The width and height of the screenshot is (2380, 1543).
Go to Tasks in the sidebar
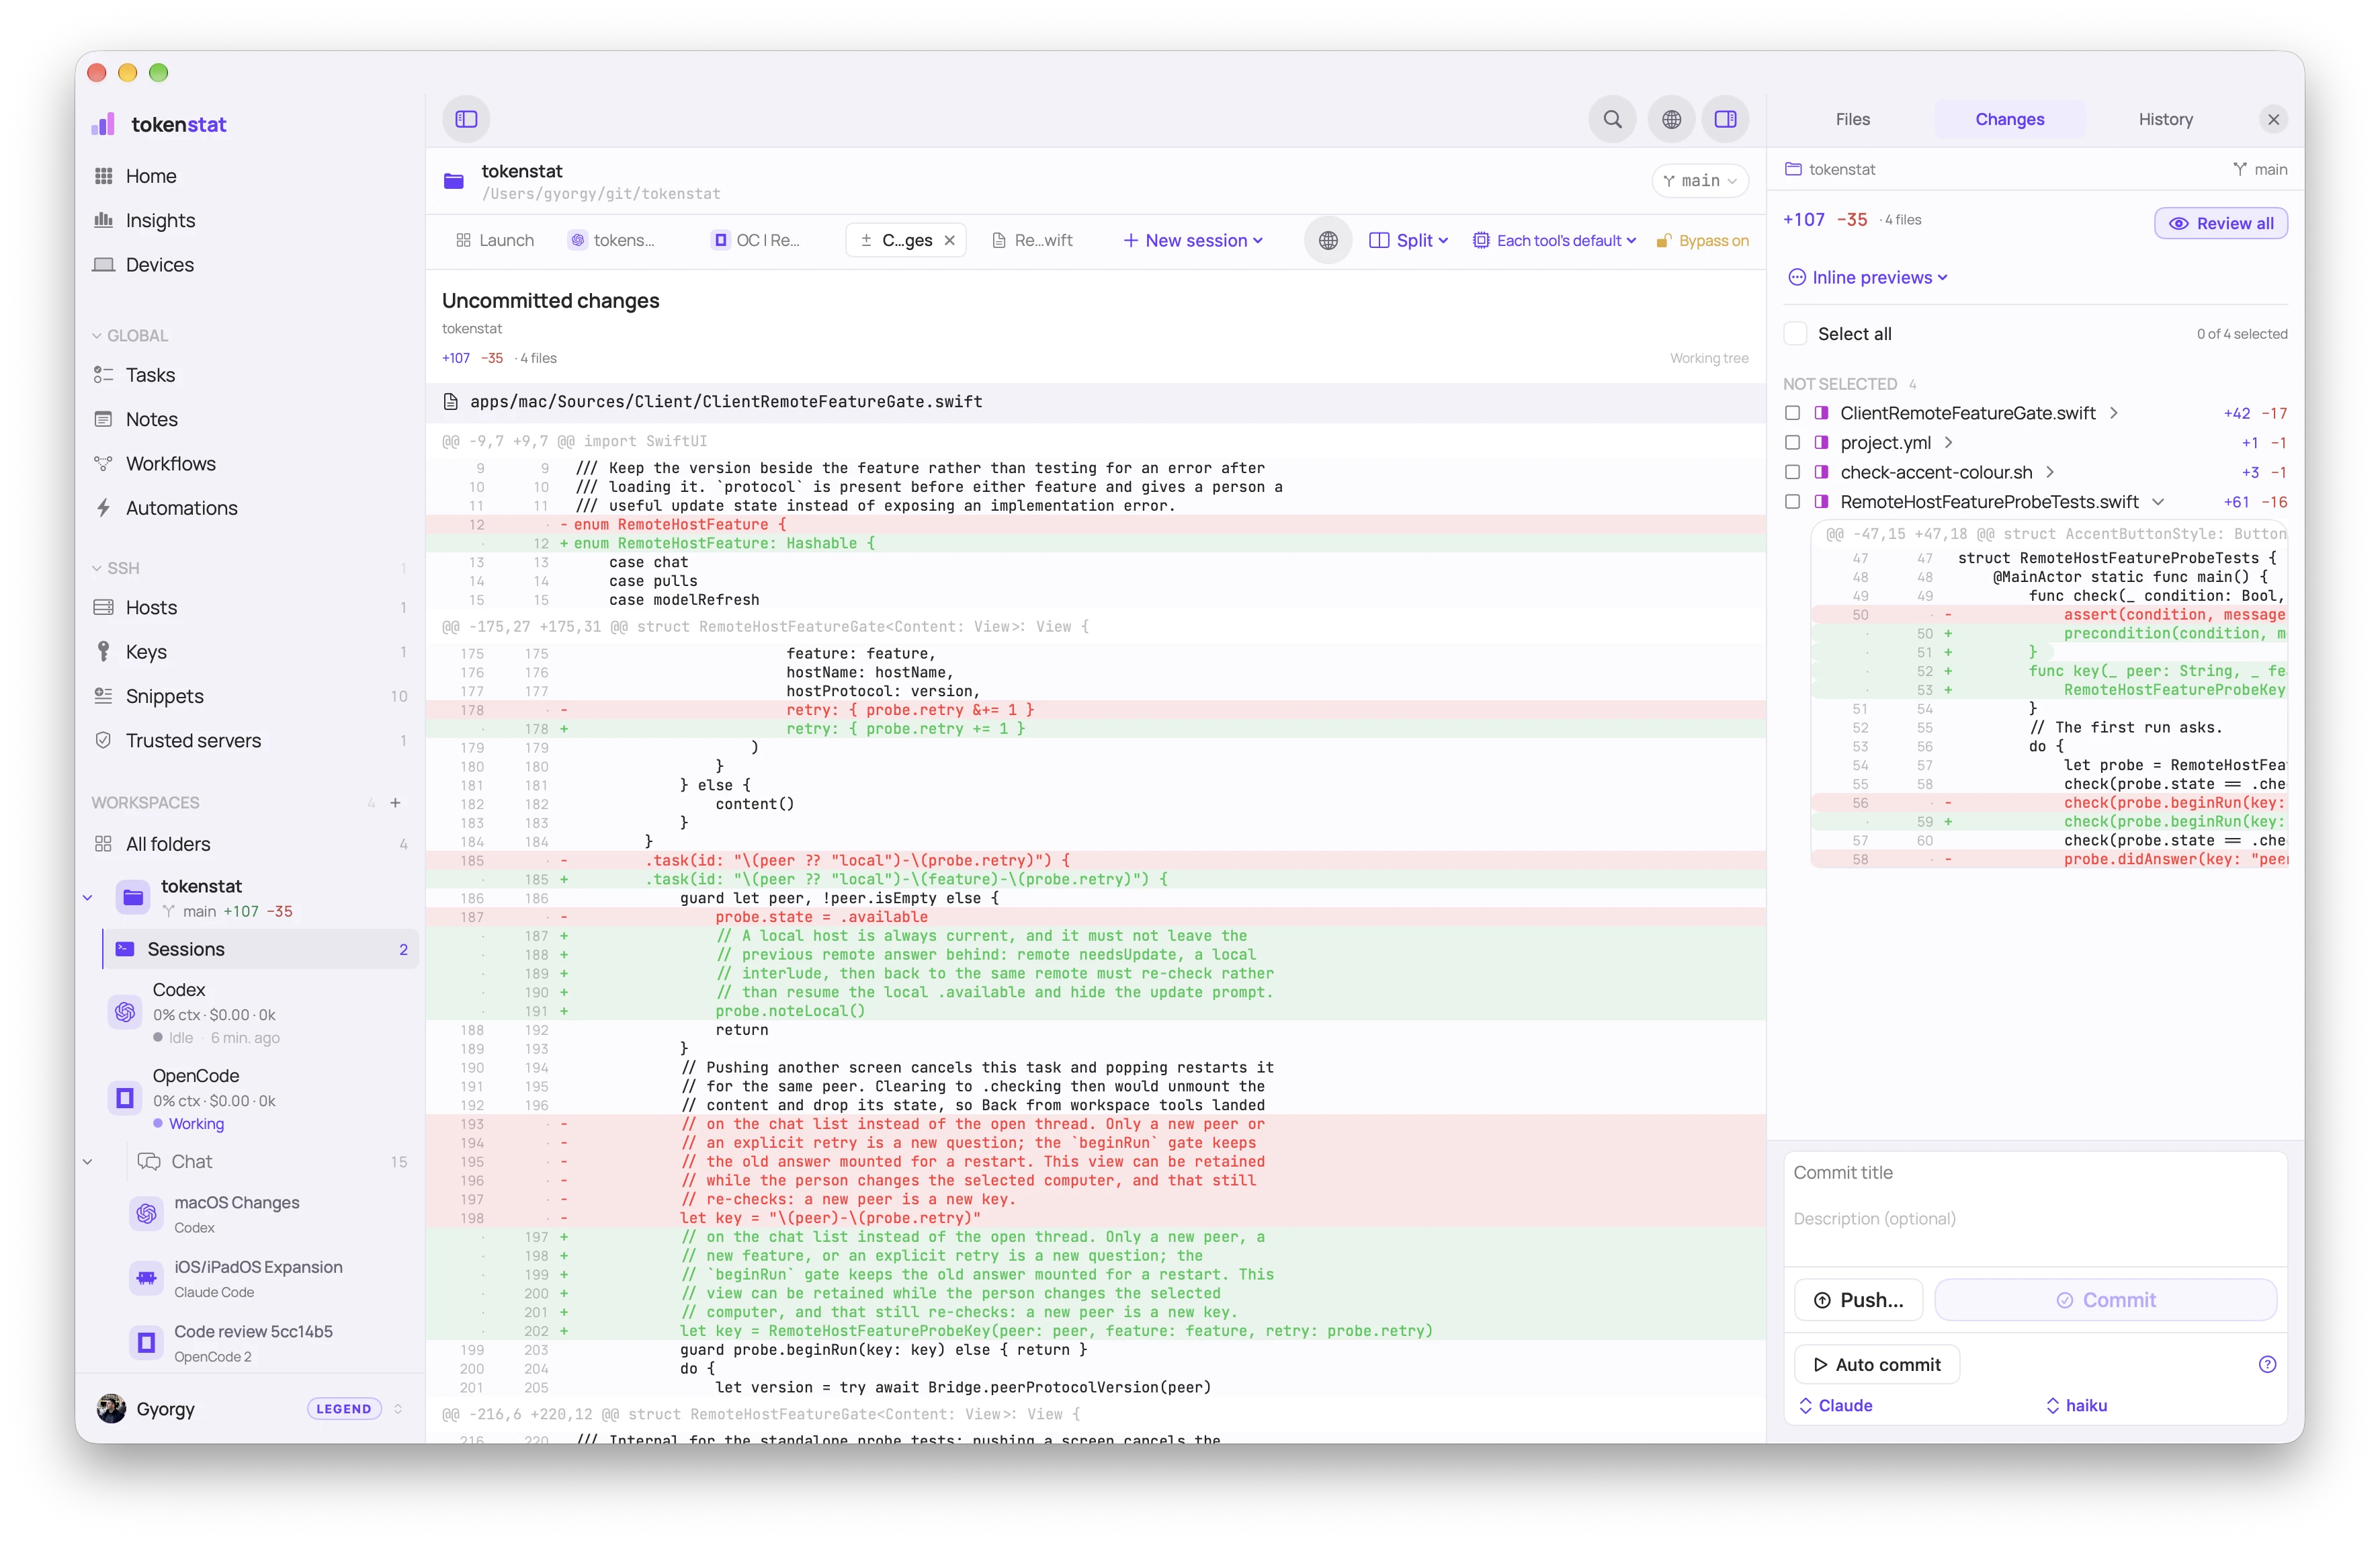click(150, 375)
